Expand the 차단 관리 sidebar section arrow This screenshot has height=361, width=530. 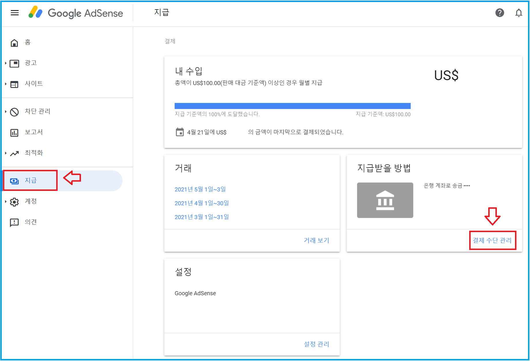tap(5, 112)
